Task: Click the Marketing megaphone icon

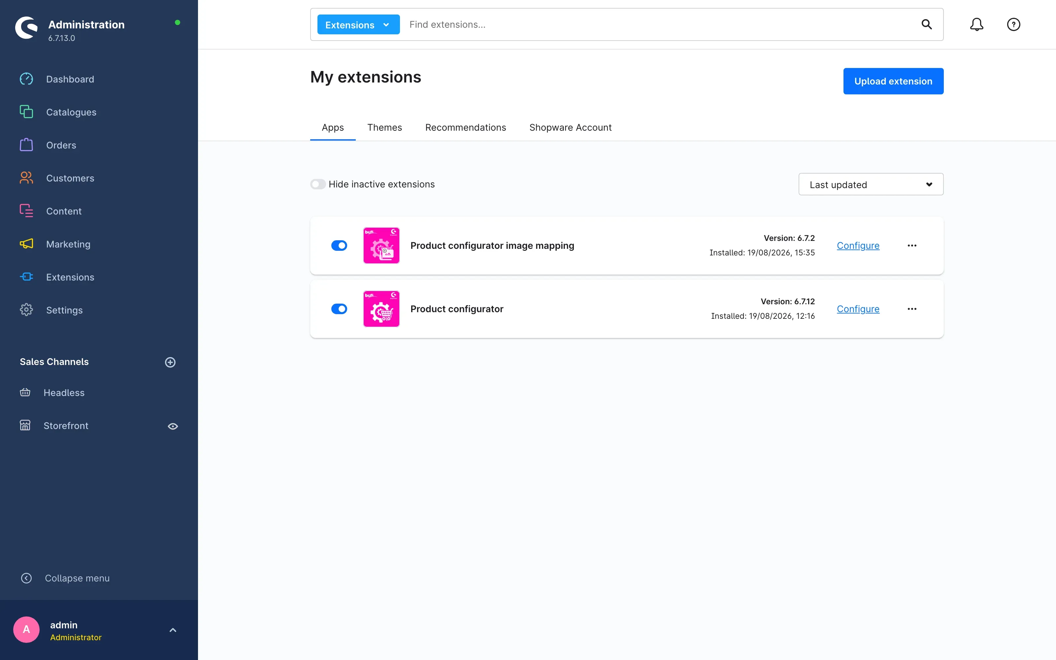Action: [26, 244]
